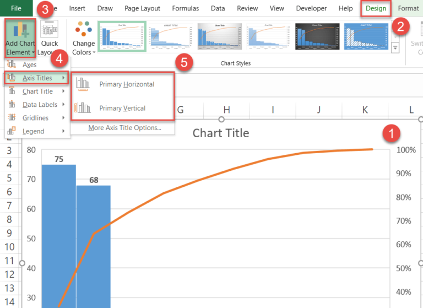The height and width of the screenshot is (308, 423).
Task: Select Primary Vertical axis title option
Action: 123,108
